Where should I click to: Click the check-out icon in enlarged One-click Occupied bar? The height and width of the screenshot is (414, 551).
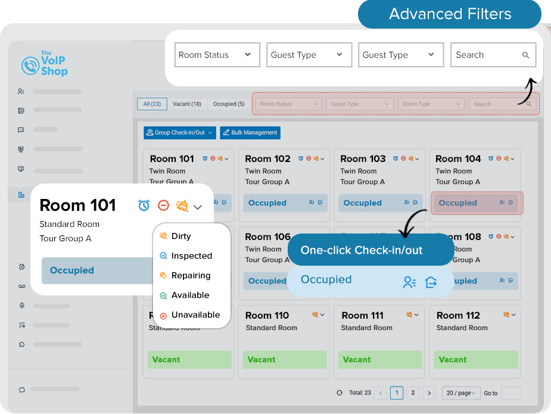(431, 282)
